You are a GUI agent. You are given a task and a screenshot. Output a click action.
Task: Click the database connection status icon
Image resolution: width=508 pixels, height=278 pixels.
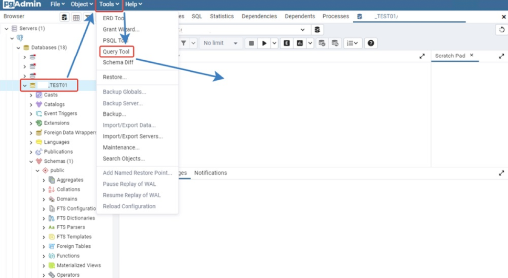[317, 30]
